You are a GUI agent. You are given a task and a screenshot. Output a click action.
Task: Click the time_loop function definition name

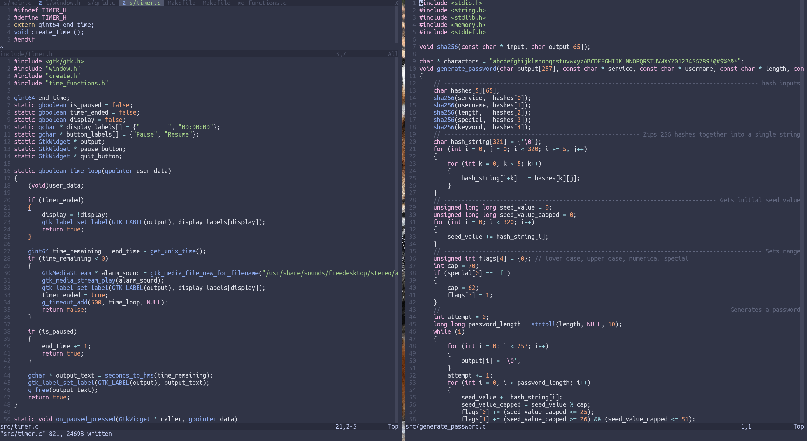click(x=85, y=171)
